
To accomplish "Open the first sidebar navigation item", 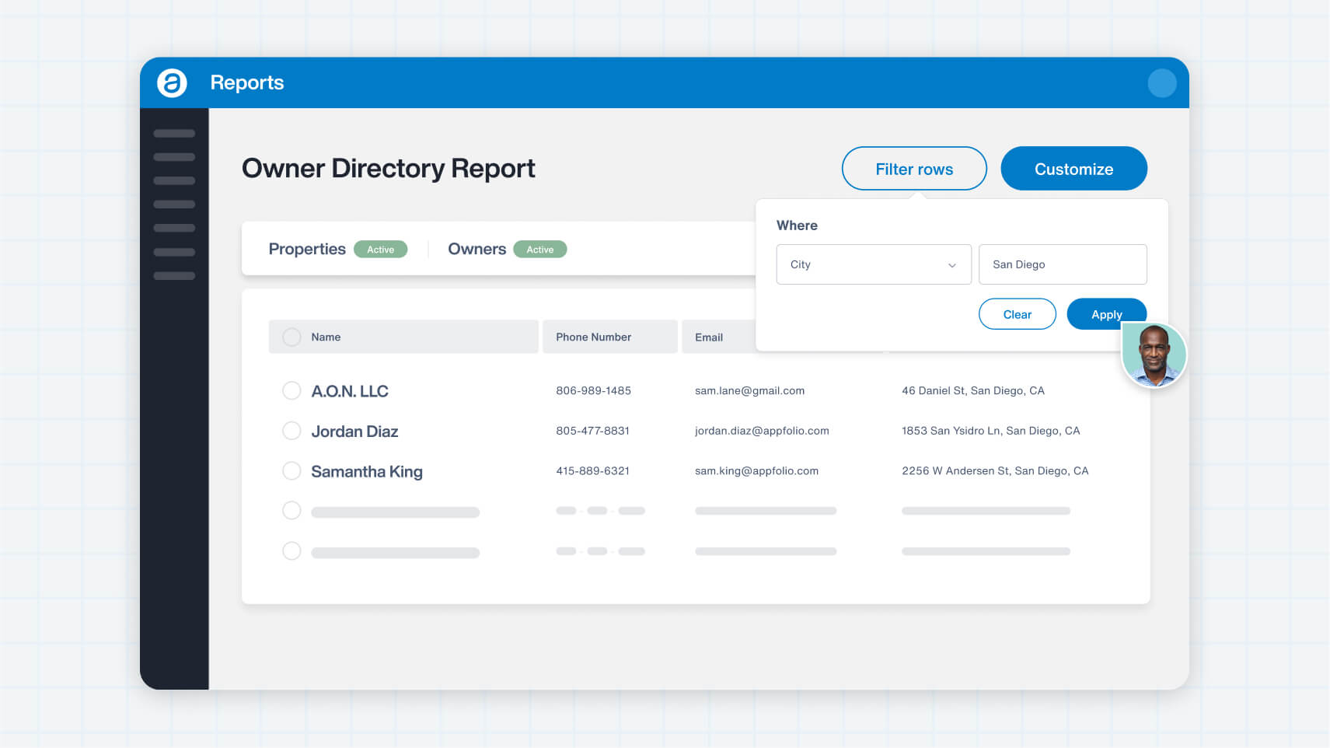I will click(175, 133).
